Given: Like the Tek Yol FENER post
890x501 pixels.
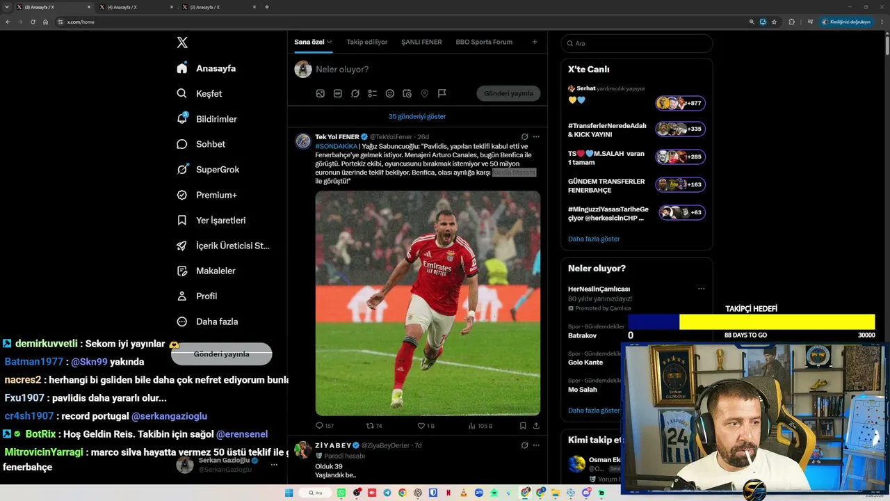Looking at the screenshot, I should [426, 426].
